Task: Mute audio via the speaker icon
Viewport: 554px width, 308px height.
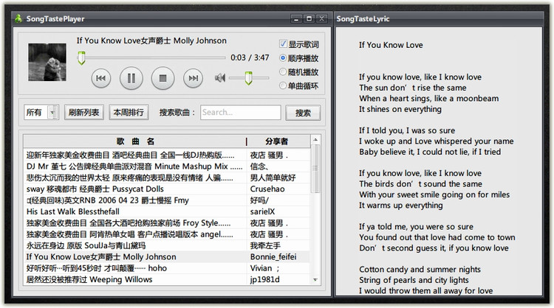Action: (x=220, y=77)
